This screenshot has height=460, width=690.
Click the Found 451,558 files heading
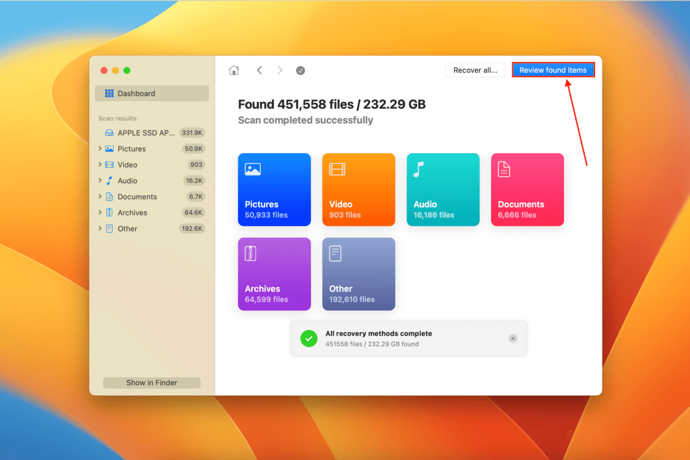point(332,105)
